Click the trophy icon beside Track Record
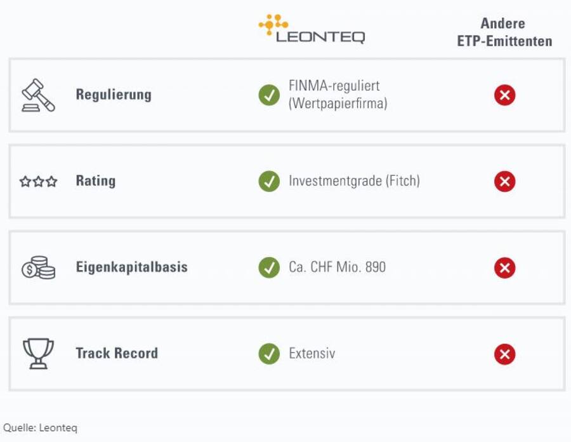The width and height of the screenshot is (571, 442). pyautogui.click(x=38, y=354)
